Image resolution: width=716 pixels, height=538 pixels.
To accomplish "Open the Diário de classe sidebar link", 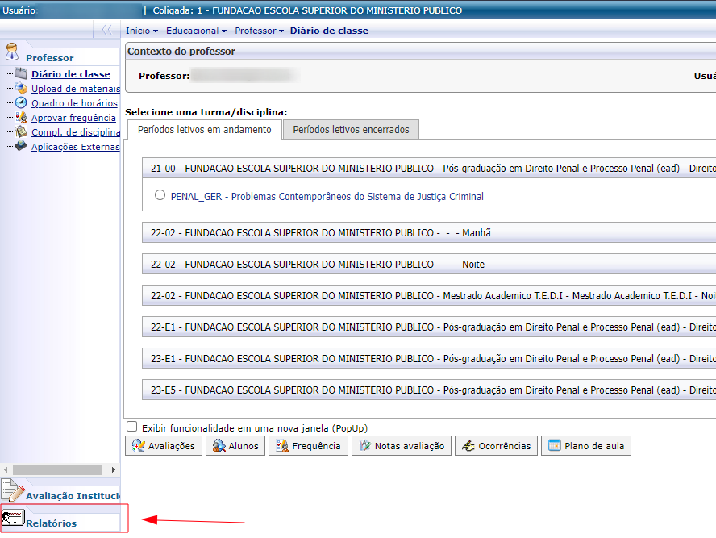I will click(x=71, y=74).
